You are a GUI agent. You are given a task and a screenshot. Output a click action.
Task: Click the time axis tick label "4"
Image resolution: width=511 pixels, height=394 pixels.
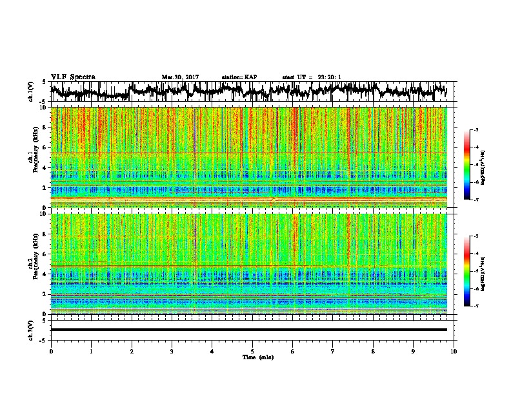point(212,352)
